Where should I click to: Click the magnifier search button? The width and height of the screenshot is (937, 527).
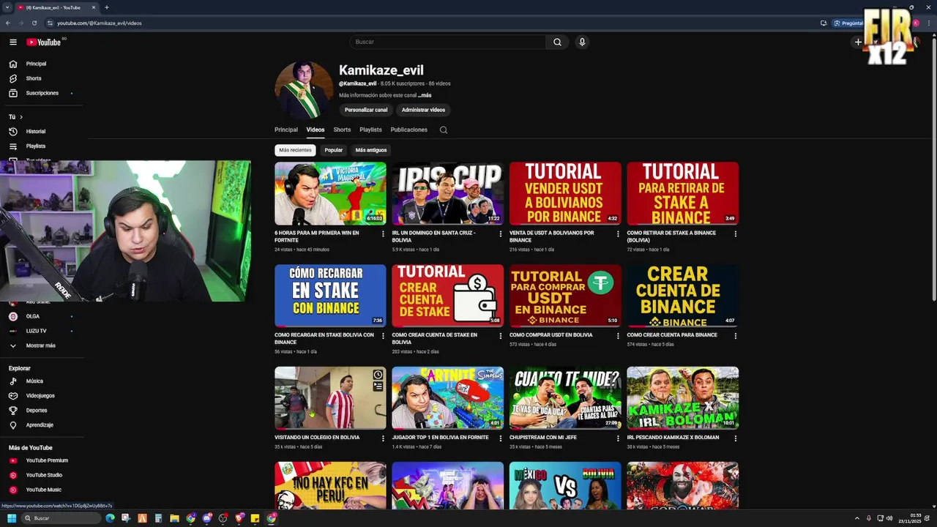click(557, 42)
